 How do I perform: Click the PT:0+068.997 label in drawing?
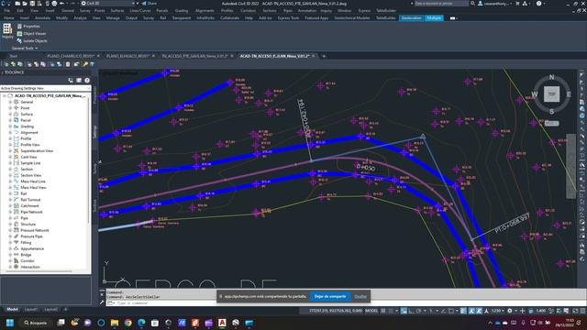click(x=512, y=224)
